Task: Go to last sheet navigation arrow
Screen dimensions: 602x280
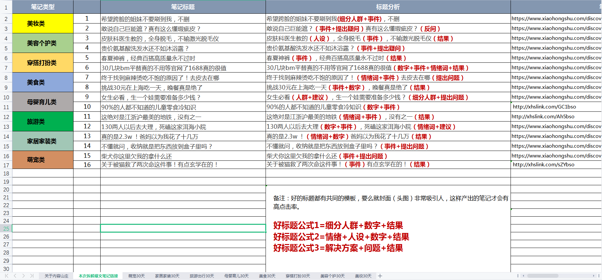Action: [32, 276]
